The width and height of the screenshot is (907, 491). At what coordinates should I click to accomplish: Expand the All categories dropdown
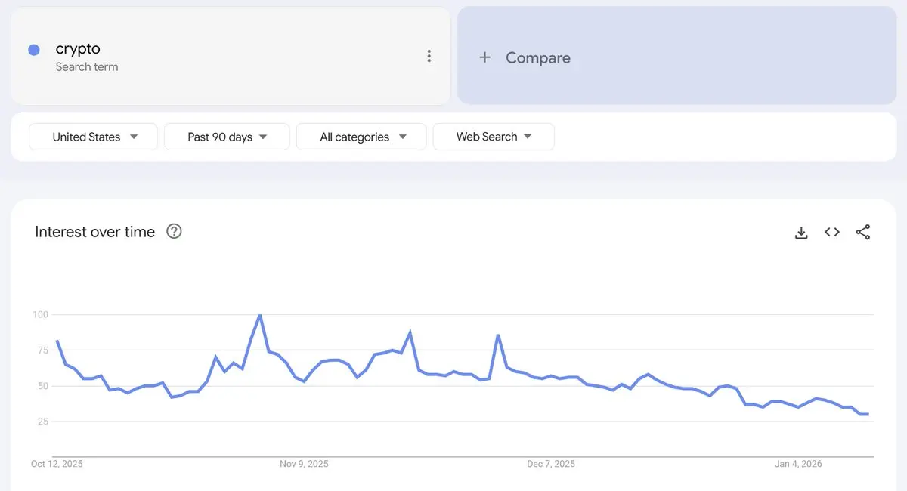click(x=362, y=137)
